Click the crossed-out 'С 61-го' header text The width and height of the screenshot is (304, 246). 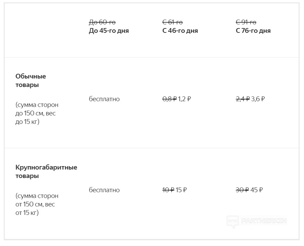coord(172,22)
